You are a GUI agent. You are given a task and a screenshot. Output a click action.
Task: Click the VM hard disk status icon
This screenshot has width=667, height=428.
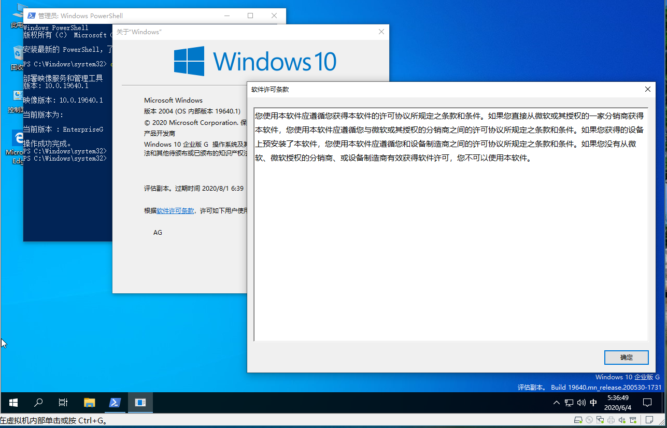coord(578,420)
